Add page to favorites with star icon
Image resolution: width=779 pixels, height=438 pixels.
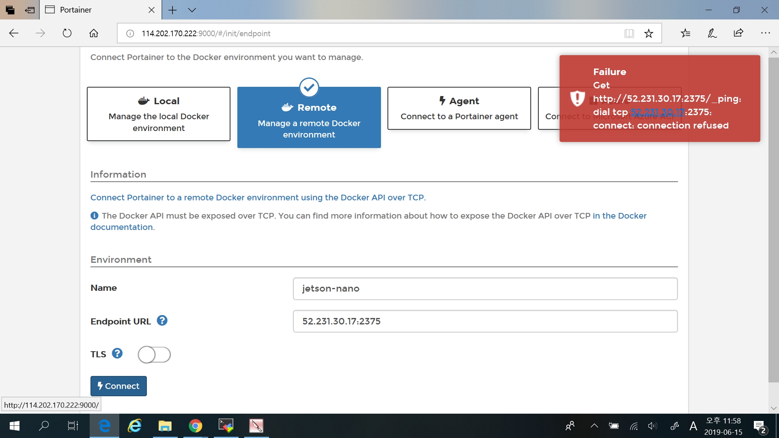click(649, 33)
